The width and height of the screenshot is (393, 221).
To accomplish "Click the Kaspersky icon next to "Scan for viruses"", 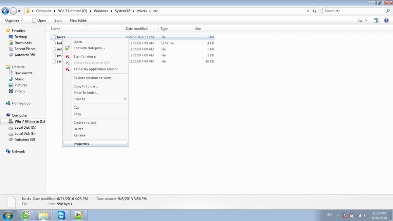I will point(67,56).
